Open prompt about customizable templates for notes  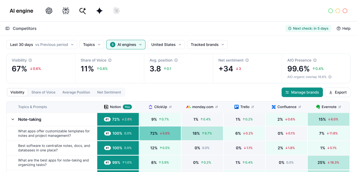pos(54,133)
